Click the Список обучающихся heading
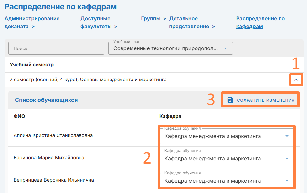Viewport: 307px width, 193px height. tap(46, 100)
